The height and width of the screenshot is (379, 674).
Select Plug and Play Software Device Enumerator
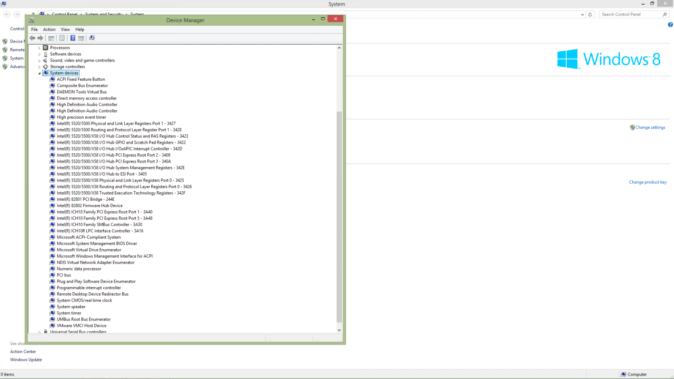click(x=96, y=281)
